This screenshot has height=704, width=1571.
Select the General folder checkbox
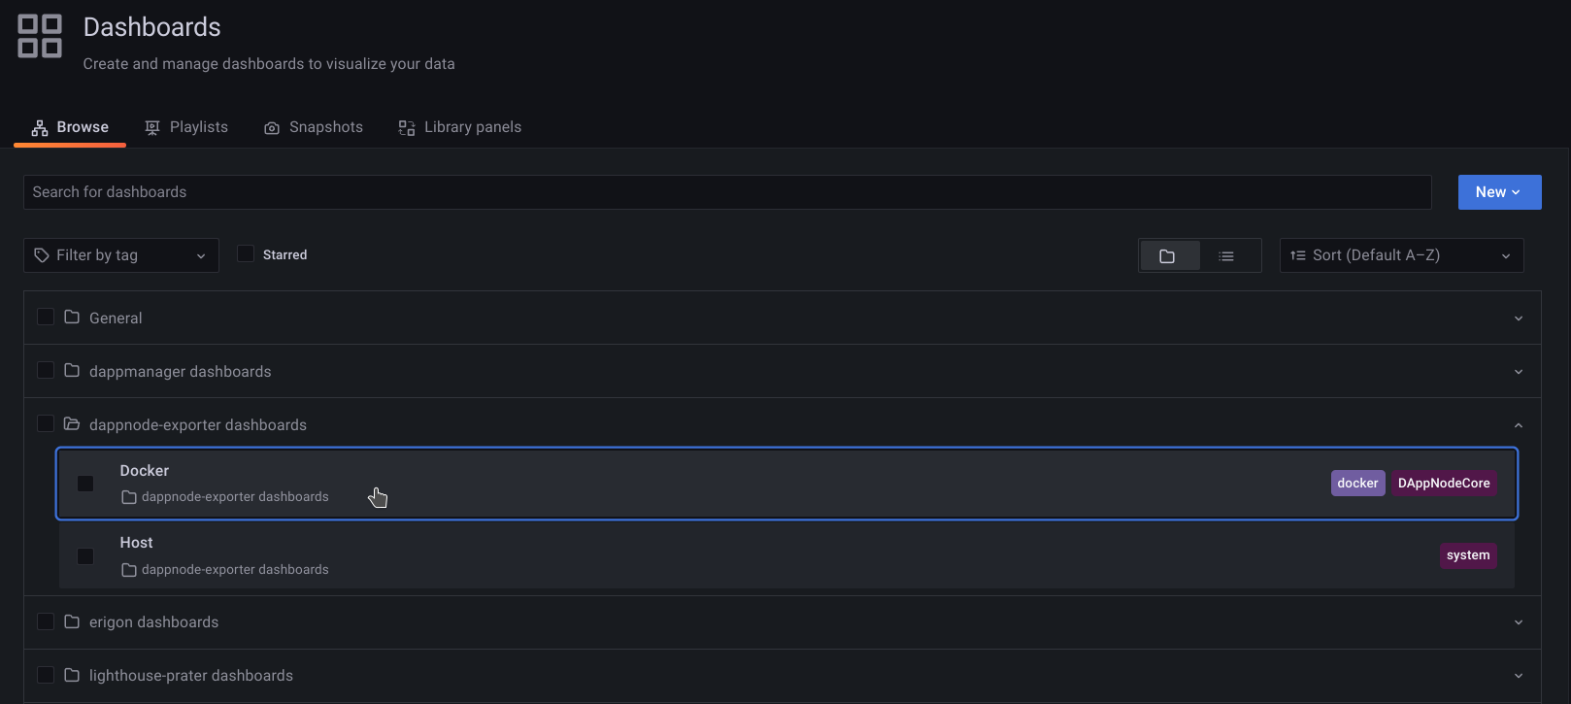46,317
